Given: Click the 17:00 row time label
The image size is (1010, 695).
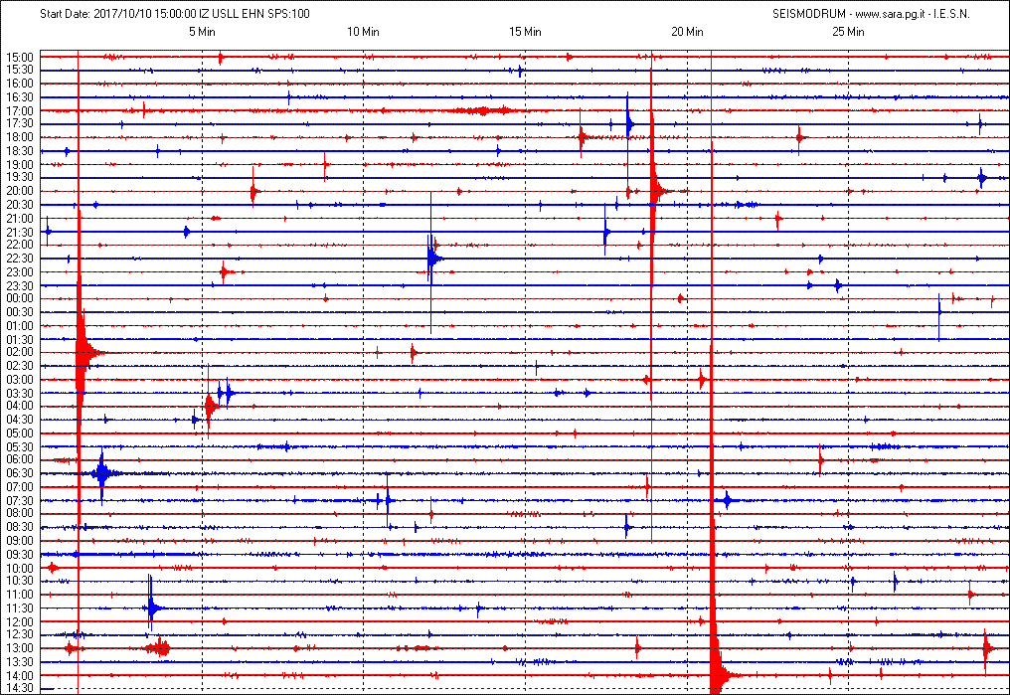Looking at the screenshot, I should pos(20,110).
